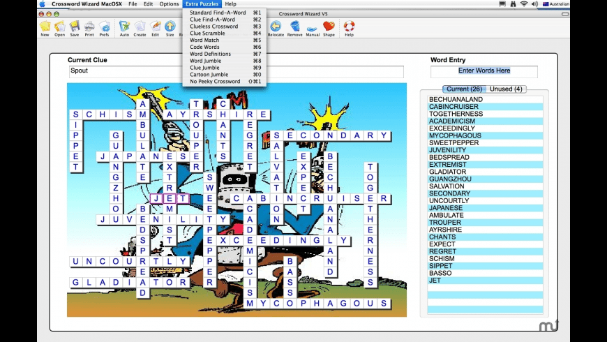Viewport: 607px width, 342px height.
Task: Click the Manual toolbar icon
Action: [313, 29]
